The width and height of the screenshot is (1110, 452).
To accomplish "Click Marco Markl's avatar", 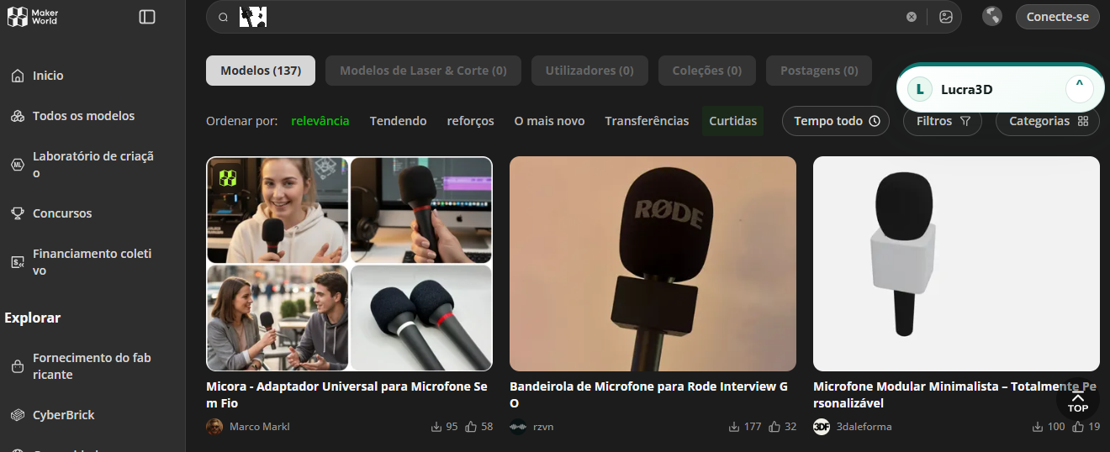I will (x=214, y=427).
